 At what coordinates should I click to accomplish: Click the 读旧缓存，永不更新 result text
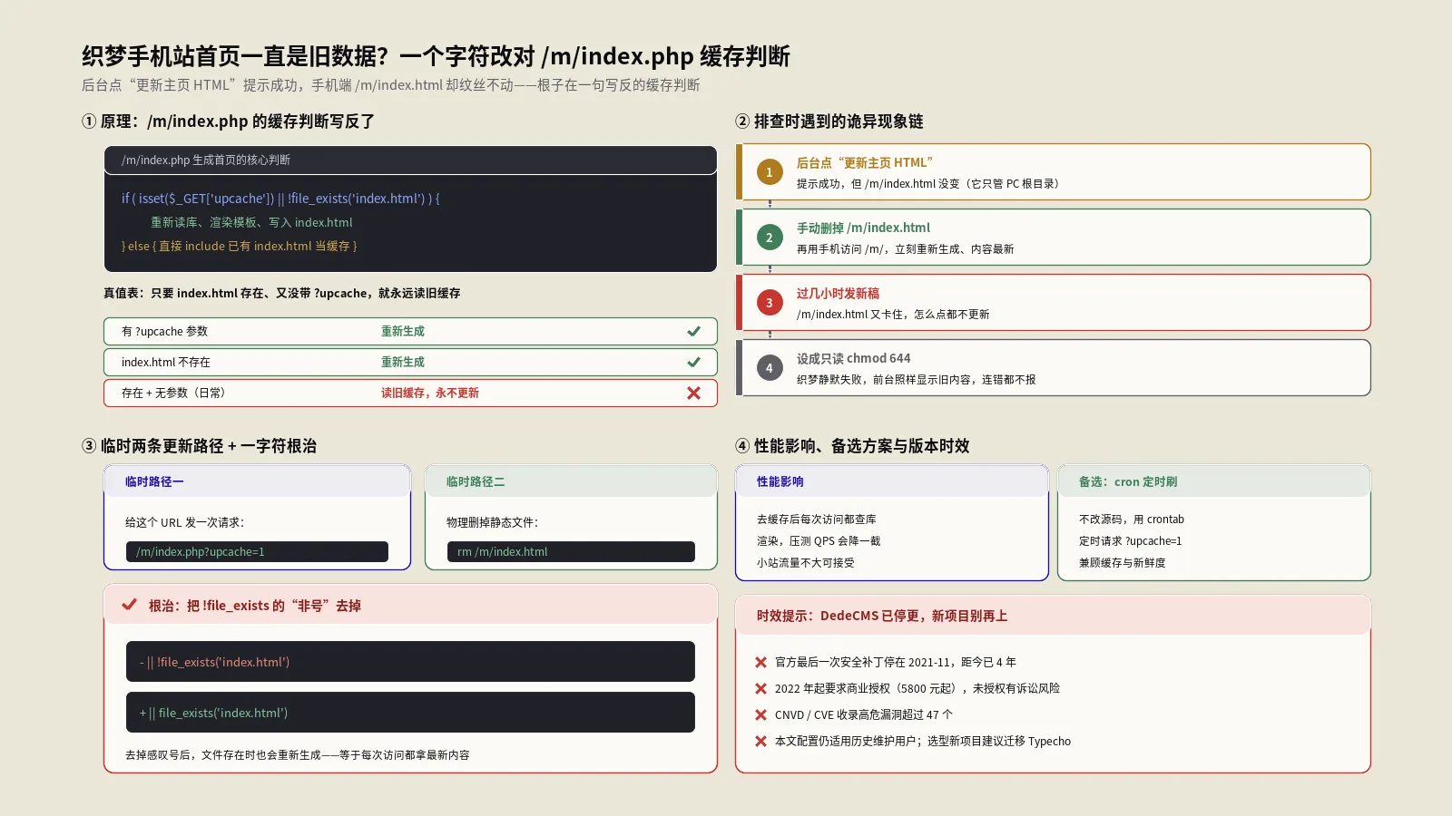[430, 393]
